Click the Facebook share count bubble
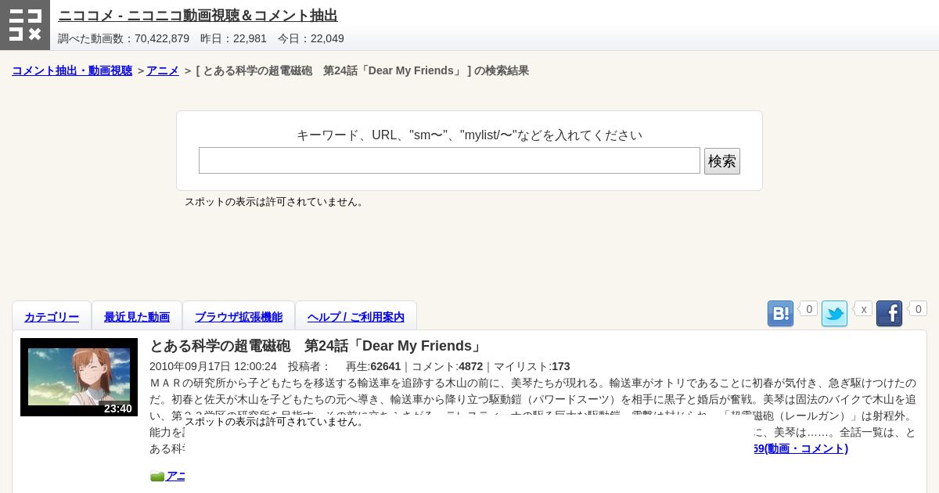The height and width of the screenshot is (493, 939). click(x=918, y=309)
